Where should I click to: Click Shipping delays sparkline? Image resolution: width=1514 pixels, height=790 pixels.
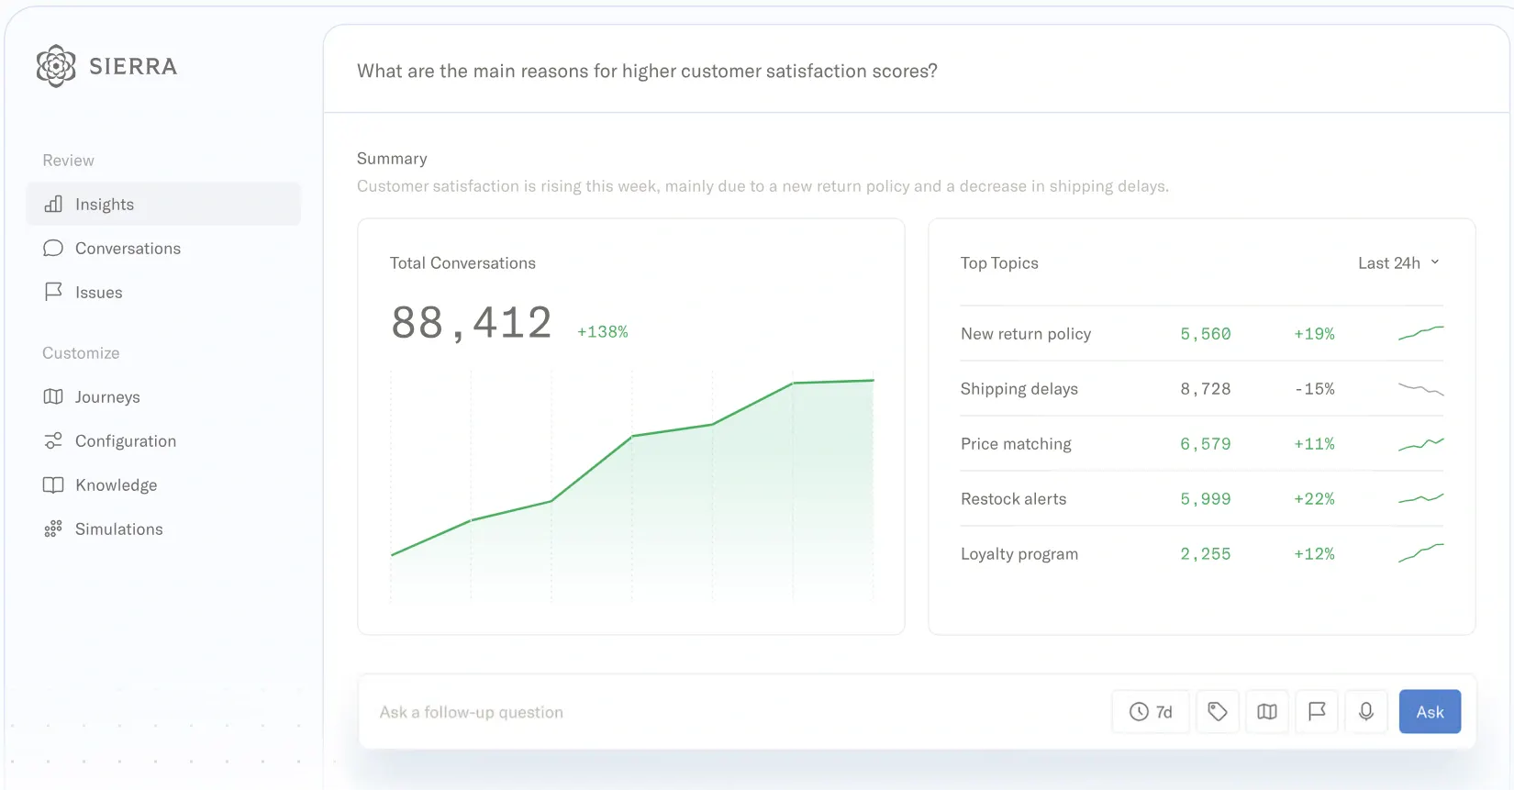[x=1420, y=389]
